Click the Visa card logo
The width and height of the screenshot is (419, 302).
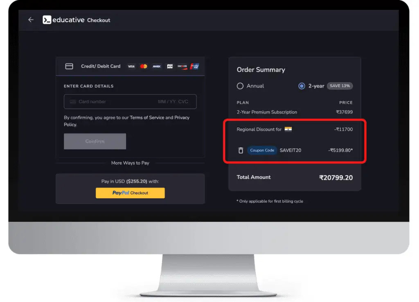click(131, 66)
